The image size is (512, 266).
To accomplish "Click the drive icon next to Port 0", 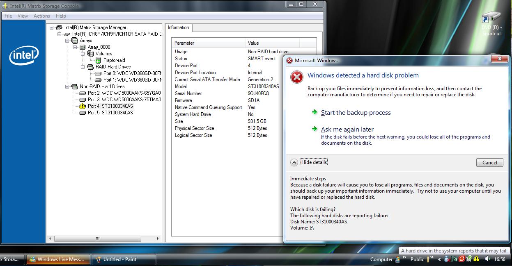I will point(98,73).
